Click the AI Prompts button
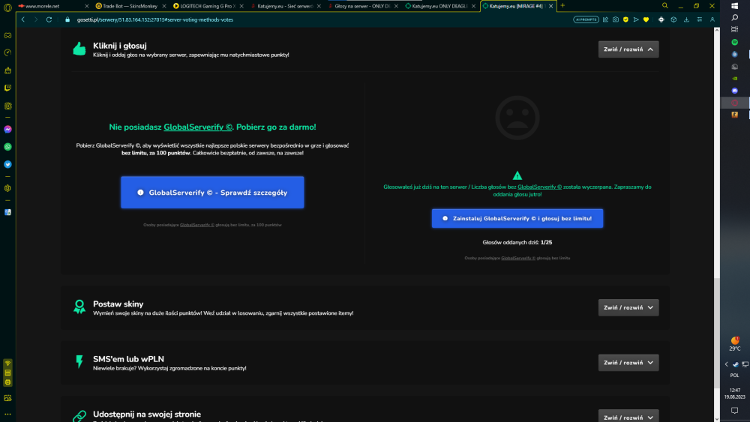Image resolution: width=750 pixels, height=422 pixels. click(586, 19)
